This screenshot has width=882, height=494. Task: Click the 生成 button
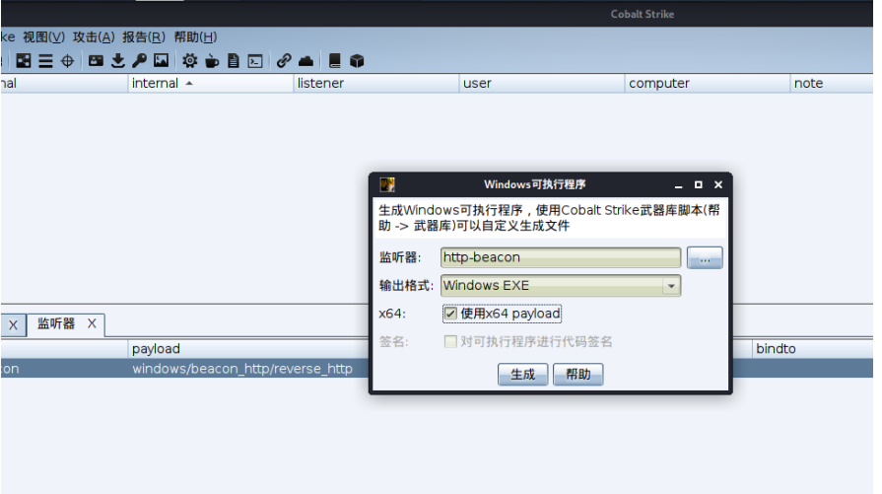tap(522, 375)
